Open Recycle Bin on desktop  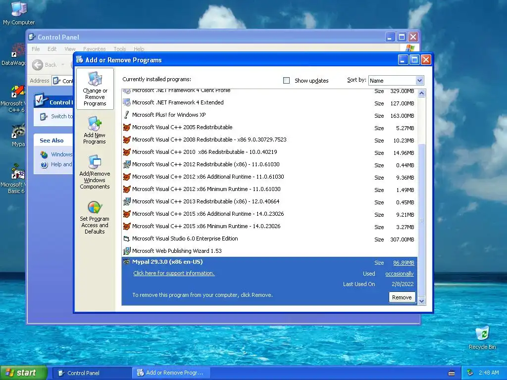(482, 338)
